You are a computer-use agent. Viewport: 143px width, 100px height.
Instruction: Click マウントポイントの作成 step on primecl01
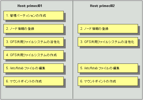coord(33,81)
